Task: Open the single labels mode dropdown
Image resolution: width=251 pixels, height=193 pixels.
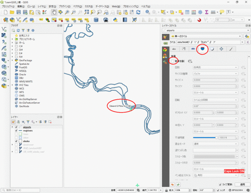Action: 206,36
